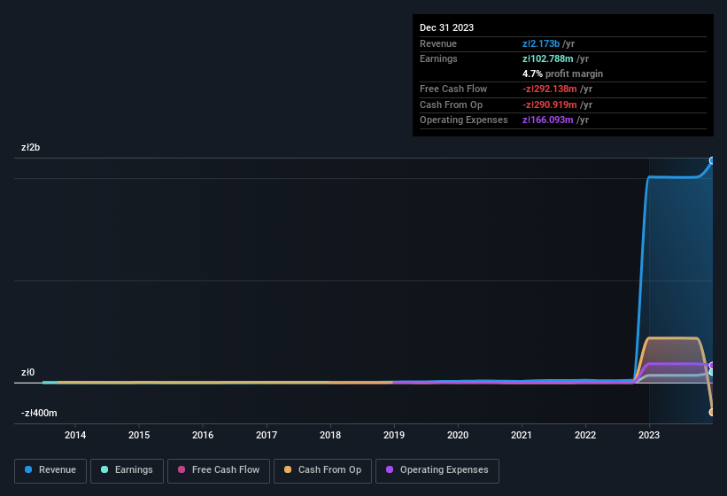Toggle the Earnings legend button

(x=127, y=470)
